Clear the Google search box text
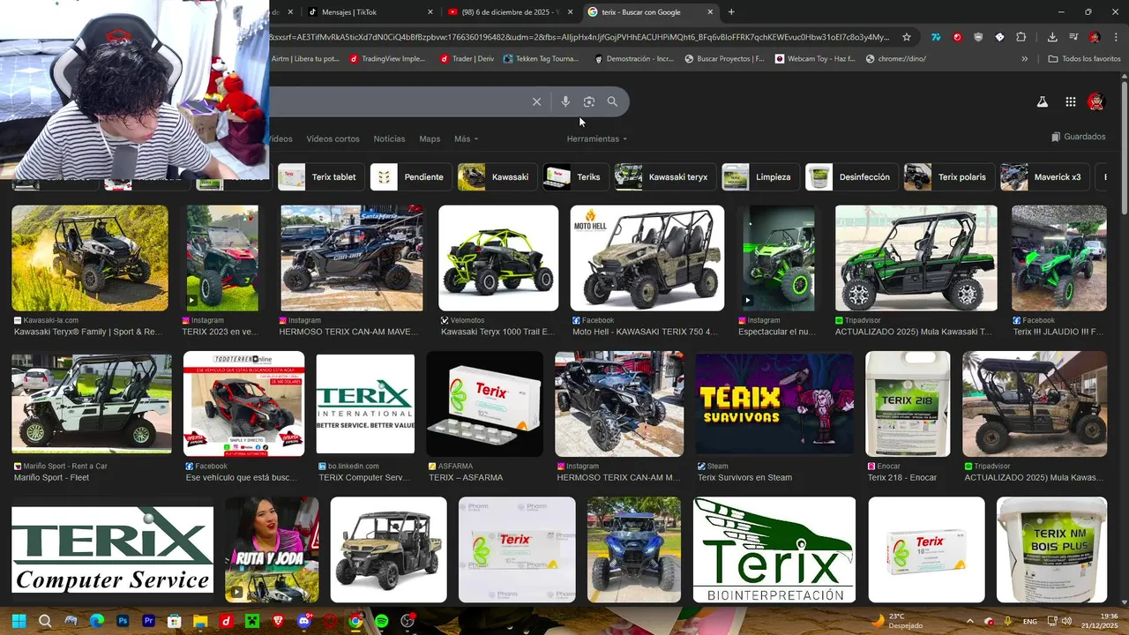This screenshot has width=1129, height=635. click(x=536, y=101)
